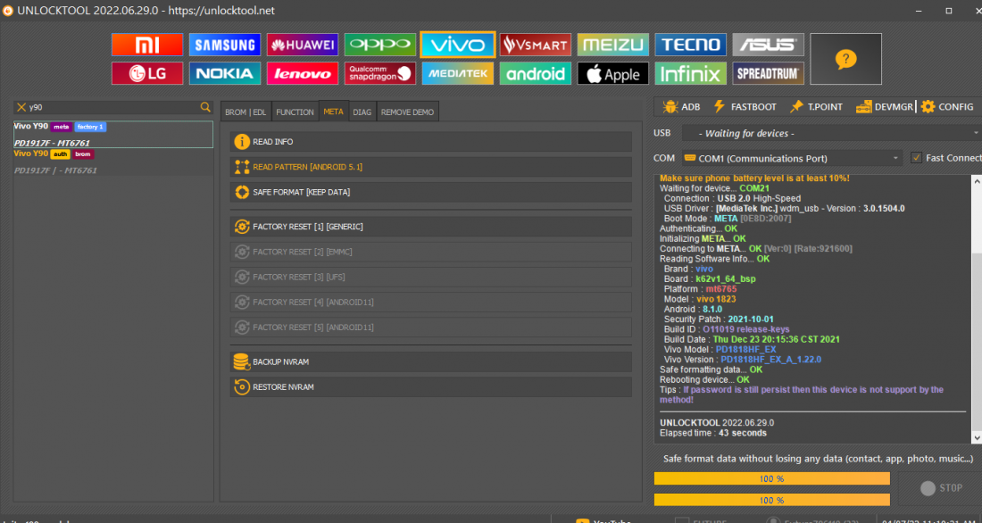Select the LG brand logo
The image size is (982, 523).
tap(147, 73)
